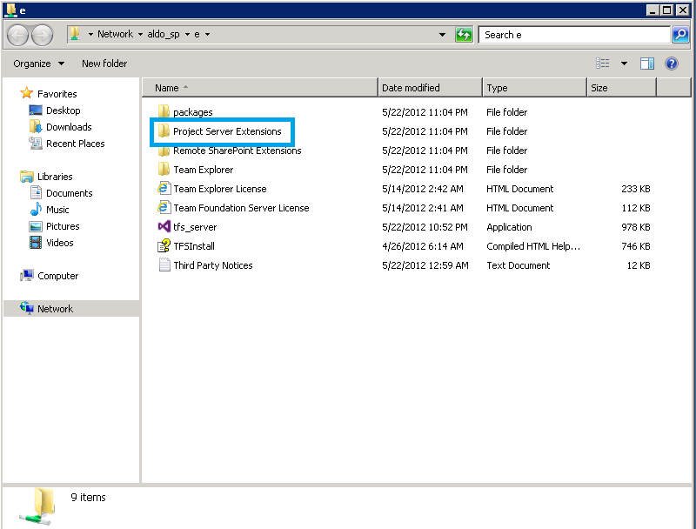The width and height of the screenshot is (696, 529).
Task: Toggle the preview pane icon
Action: tap(647, 64)
